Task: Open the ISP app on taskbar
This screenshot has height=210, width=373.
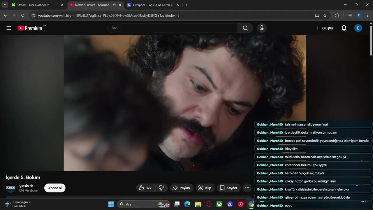Action: coord(230,204)
